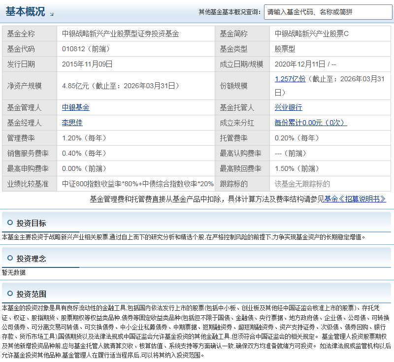Click the 净资产规模 4.85亿元 value
394x362 pixels.
click(121, 86)
